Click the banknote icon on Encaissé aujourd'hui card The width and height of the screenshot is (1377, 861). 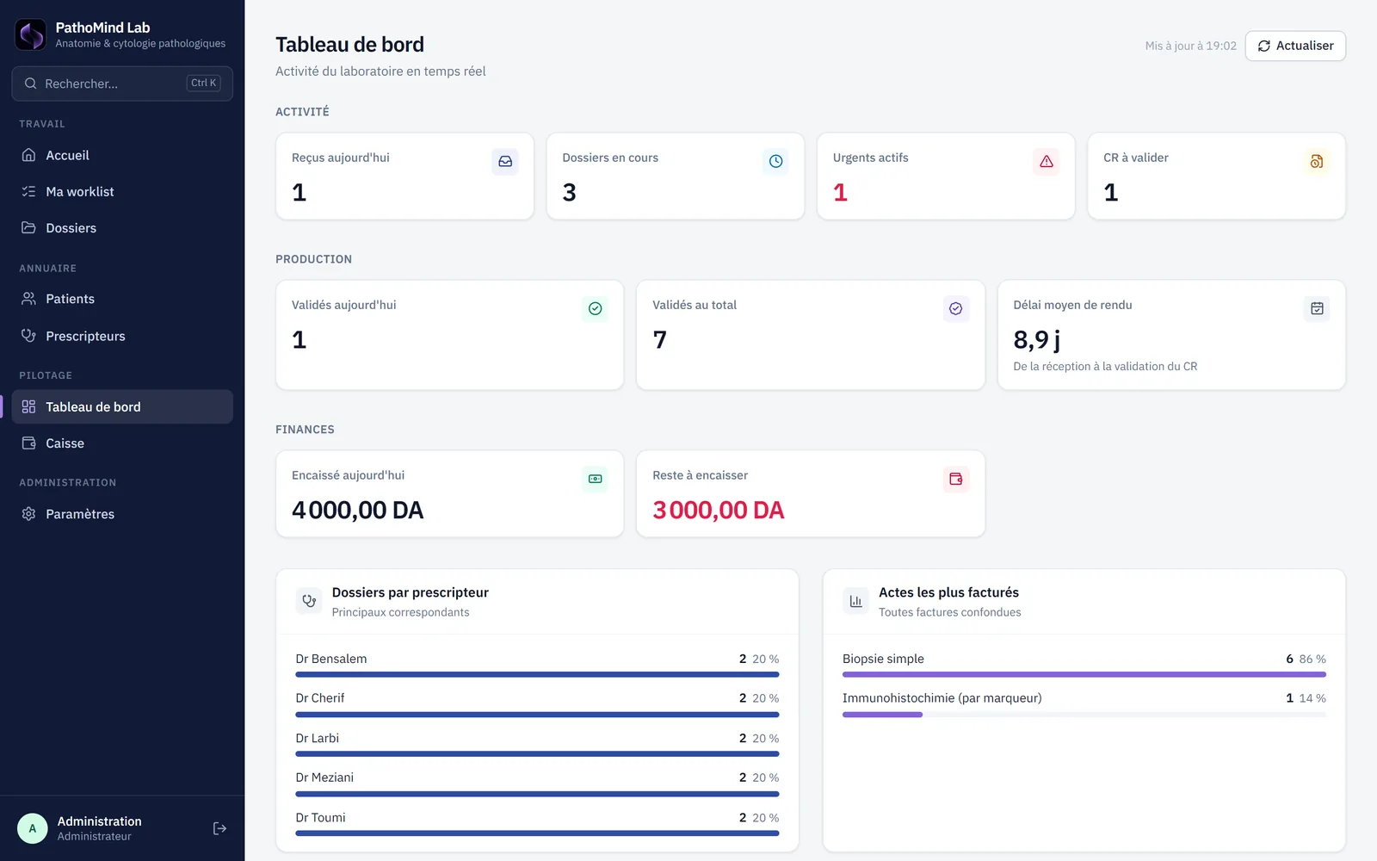595,479
